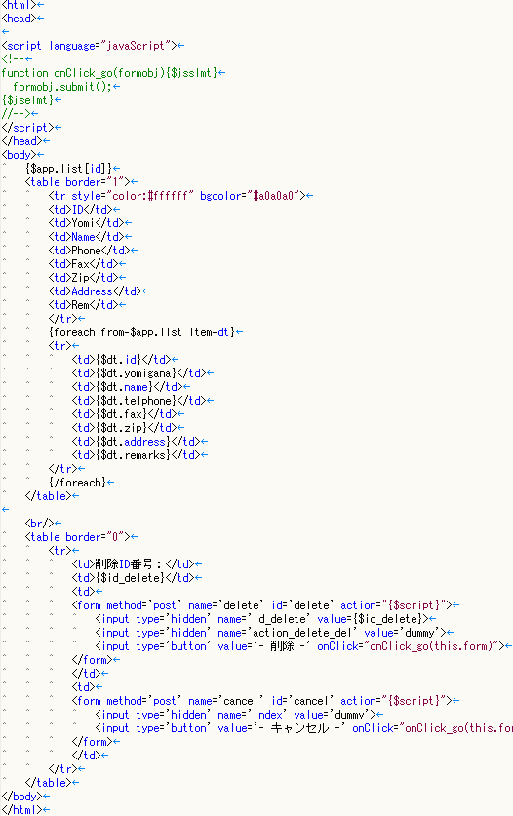The image size is (513, 816).
Task: Click the table border="1" tag
Action: coord(78,182)
